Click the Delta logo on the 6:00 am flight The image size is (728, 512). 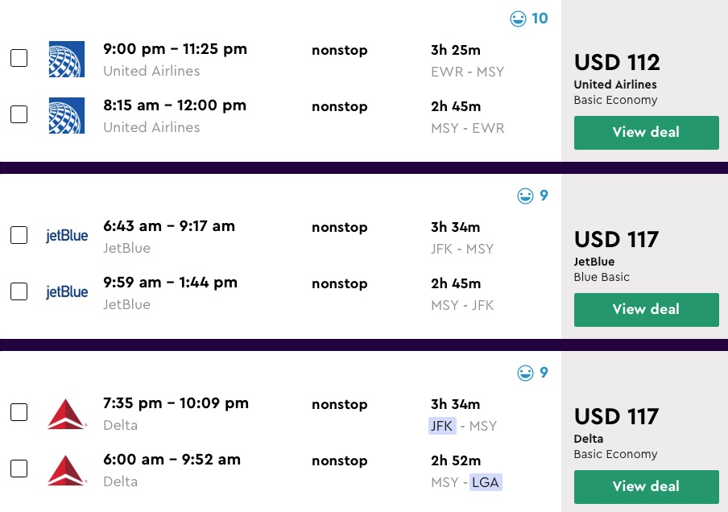click(x=67, y=470)
